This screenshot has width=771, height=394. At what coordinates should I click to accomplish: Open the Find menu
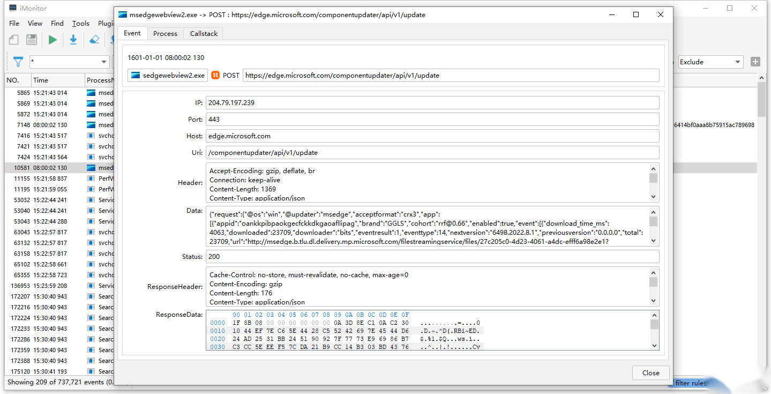pyautogui.click(x=57, y=23)
